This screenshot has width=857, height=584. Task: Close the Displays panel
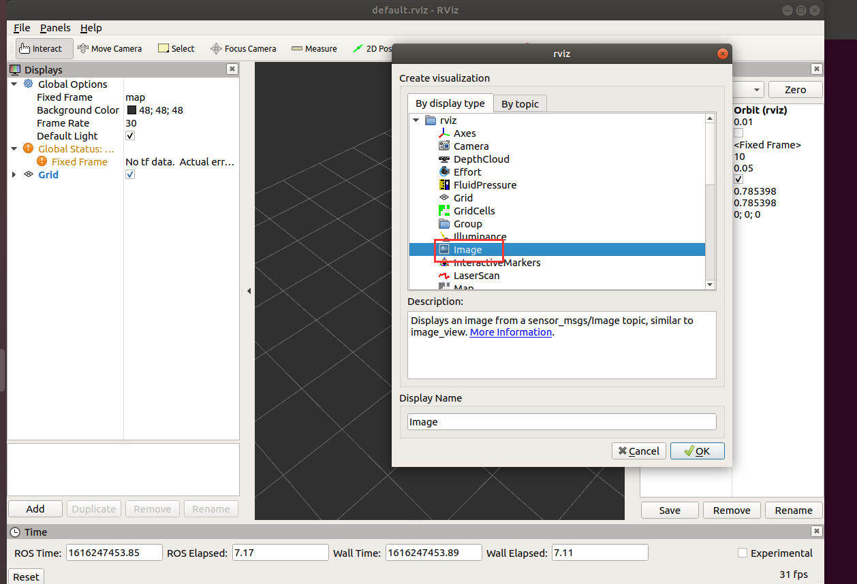(232, 69)
